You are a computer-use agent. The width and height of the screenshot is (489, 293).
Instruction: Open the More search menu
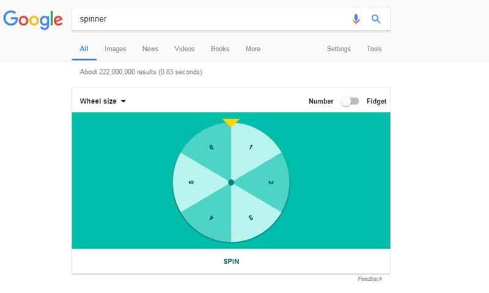point(252,49)
